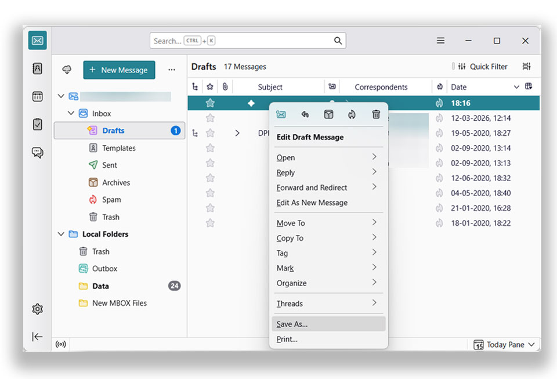Click the New Message button
This screenshot has width=557, height=379.
click(119, 70)
